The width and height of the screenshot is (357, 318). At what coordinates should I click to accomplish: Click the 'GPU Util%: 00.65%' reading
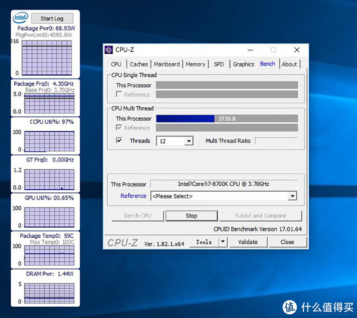[49, 198]
